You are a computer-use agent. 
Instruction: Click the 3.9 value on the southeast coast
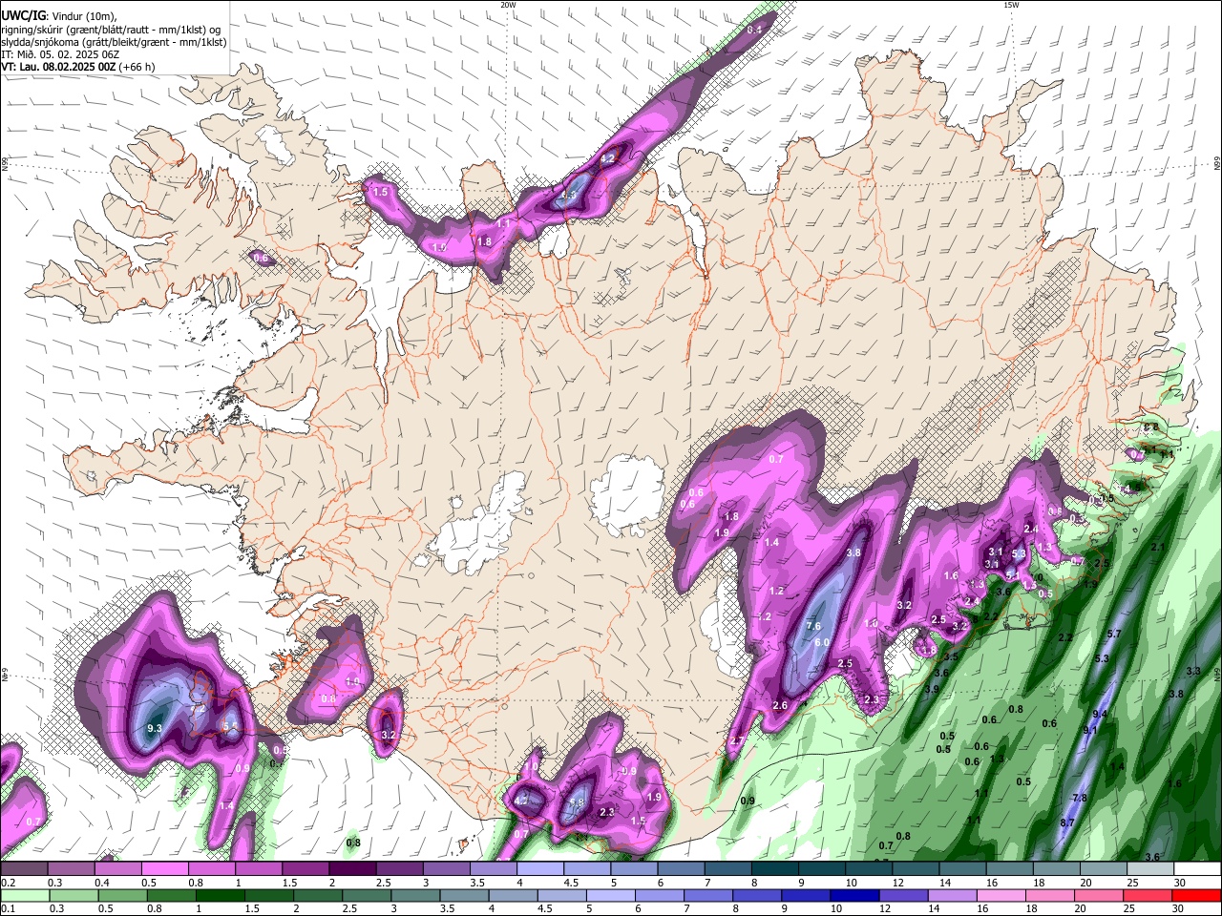tap(932, 689)
